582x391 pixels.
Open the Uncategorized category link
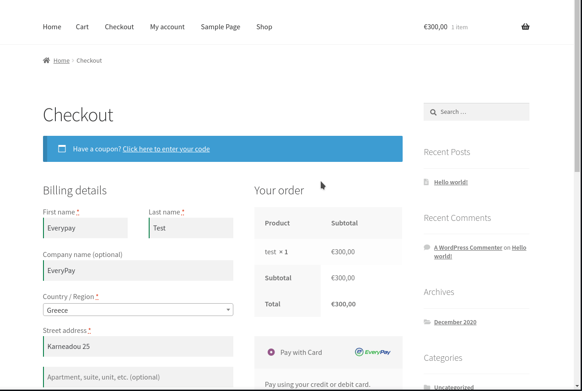(454, 387)
